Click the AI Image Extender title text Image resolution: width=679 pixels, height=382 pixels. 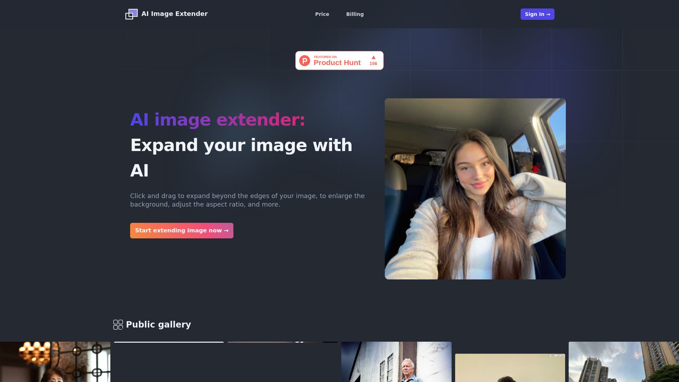174,14
